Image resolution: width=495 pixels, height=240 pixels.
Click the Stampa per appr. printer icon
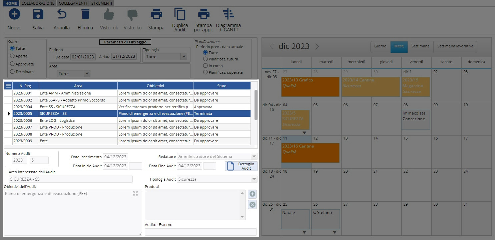pos(203,14)
